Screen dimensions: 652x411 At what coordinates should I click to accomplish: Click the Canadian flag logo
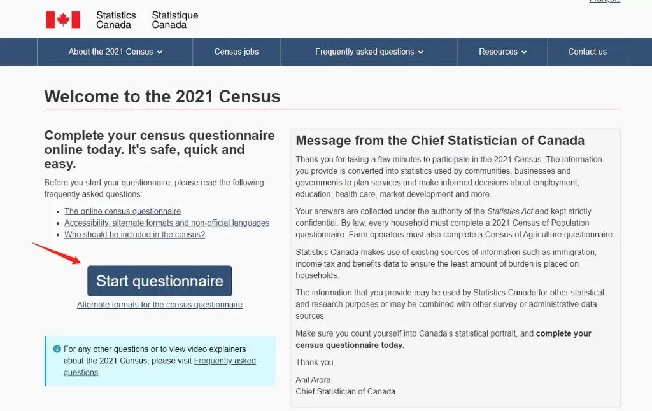point(63,20)
